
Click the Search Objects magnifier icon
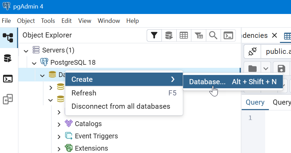213,35
